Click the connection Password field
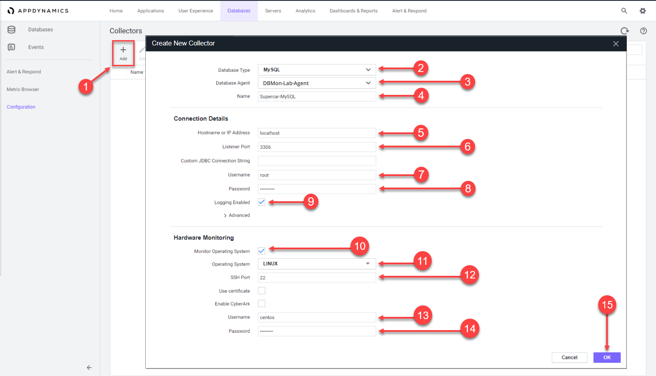Screen dimensions: 656x376 coord(317,189)
